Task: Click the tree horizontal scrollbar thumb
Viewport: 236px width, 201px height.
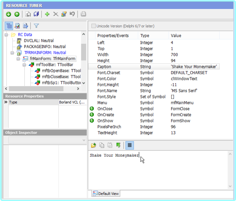Action: coord(36,89)
